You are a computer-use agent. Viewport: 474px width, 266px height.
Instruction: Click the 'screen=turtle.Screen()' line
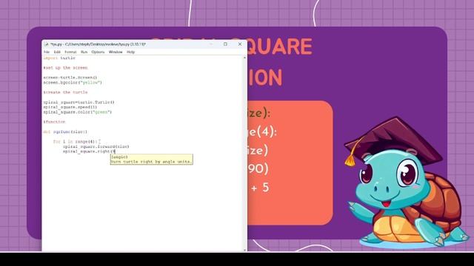tap(70, 78)
